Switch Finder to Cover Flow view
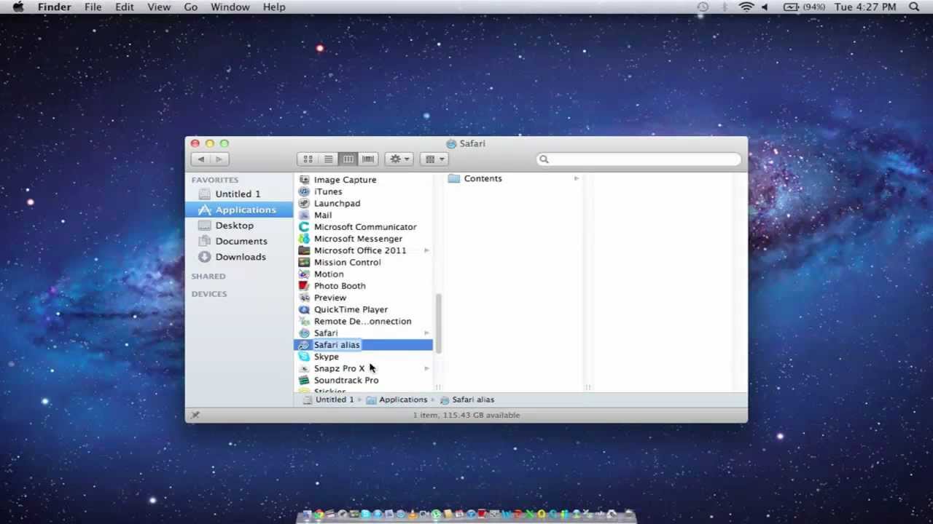 tap(368, 159)
